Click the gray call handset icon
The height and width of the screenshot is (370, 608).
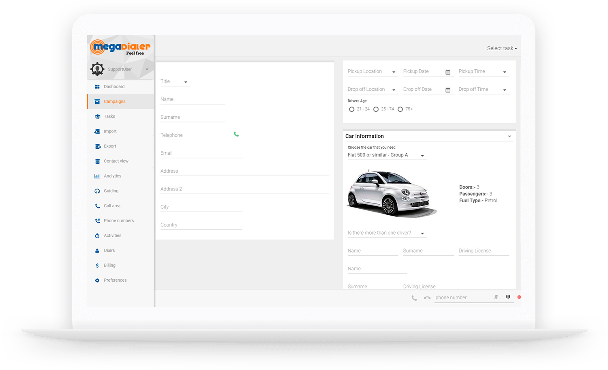tap(414, 298)
